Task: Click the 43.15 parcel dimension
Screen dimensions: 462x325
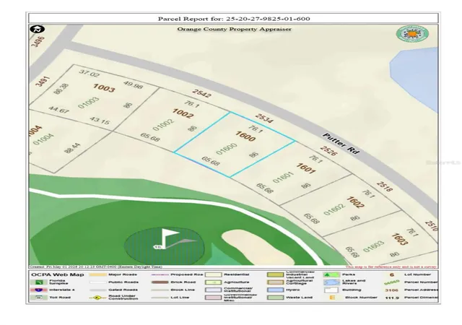Action: 100,121
